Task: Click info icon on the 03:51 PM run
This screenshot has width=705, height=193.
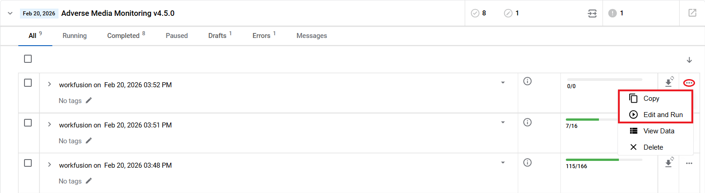Action: click(527, 122)
